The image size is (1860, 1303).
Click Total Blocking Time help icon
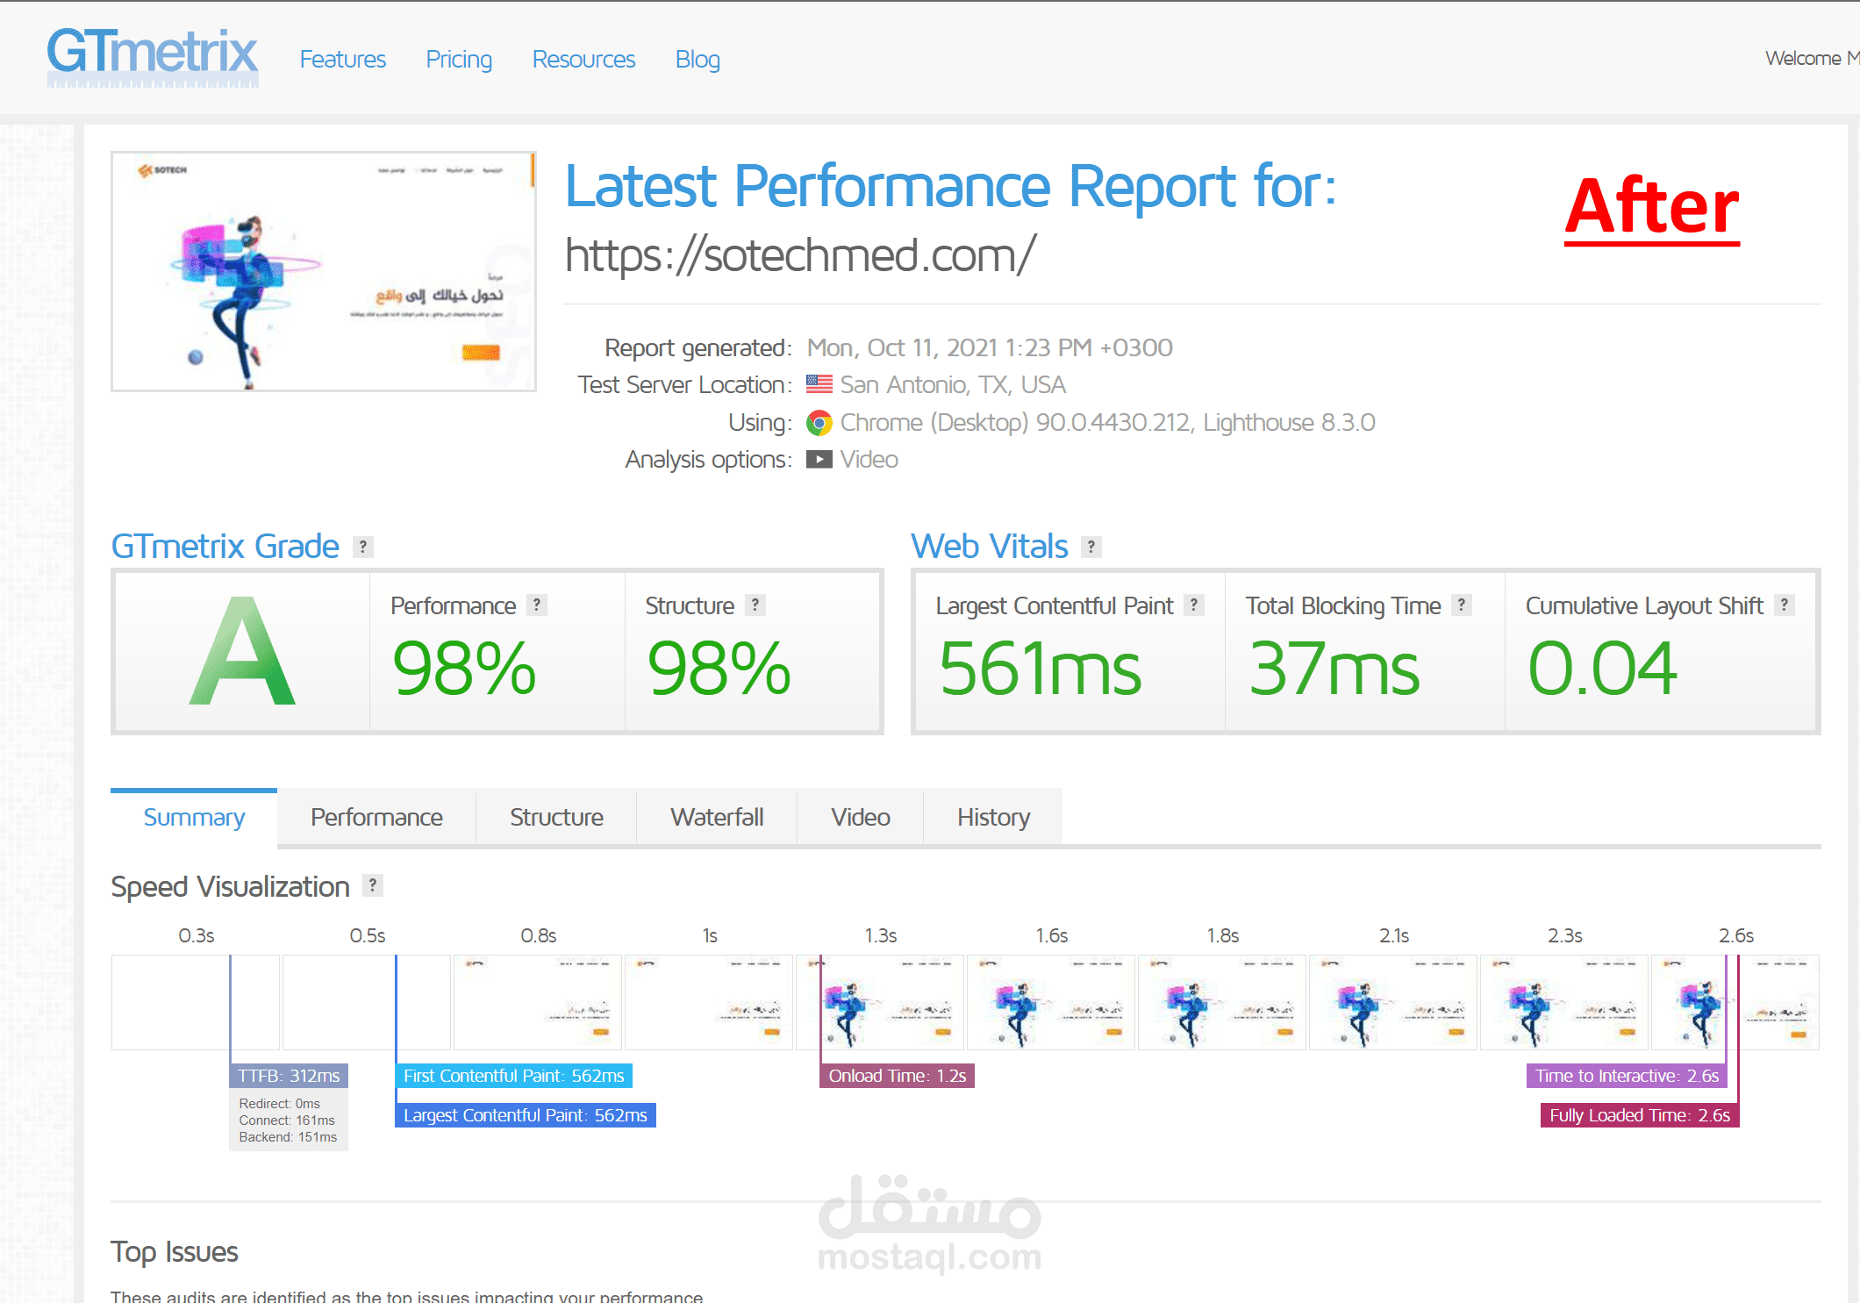(x=1462, y=605)
